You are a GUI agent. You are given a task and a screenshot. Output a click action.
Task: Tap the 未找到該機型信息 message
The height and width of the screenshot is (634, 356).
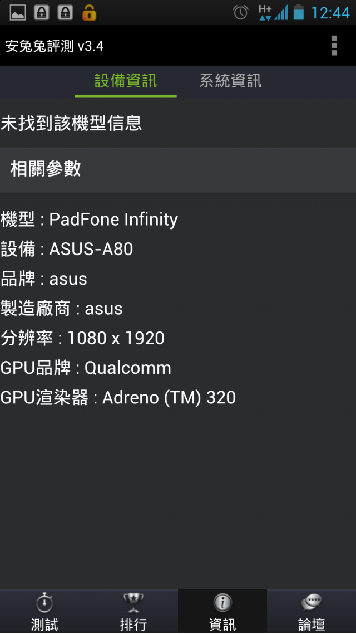tap(71, 123)
